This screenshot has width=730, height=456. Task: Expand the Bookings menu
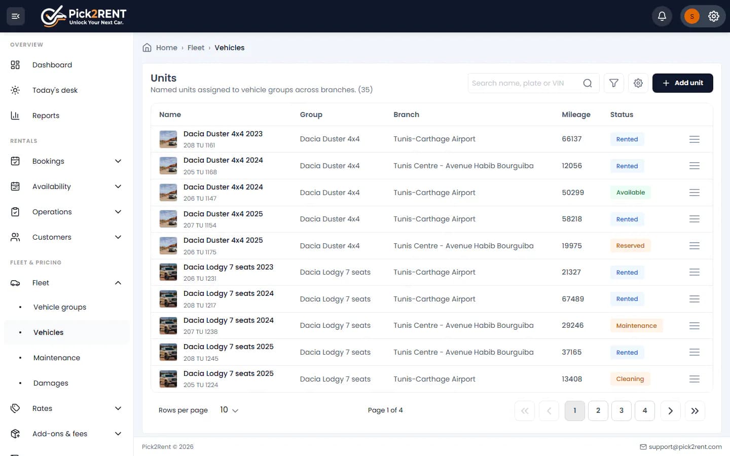(x=66, y=161)
